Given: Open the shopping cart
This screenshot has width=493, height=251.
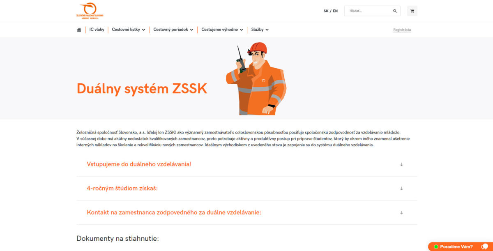Looking at the screenshot, I should point(412,11).
